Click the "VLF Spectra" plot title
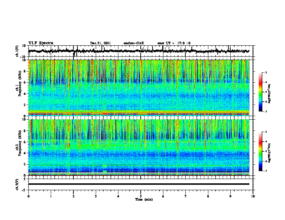 point(41,43)
